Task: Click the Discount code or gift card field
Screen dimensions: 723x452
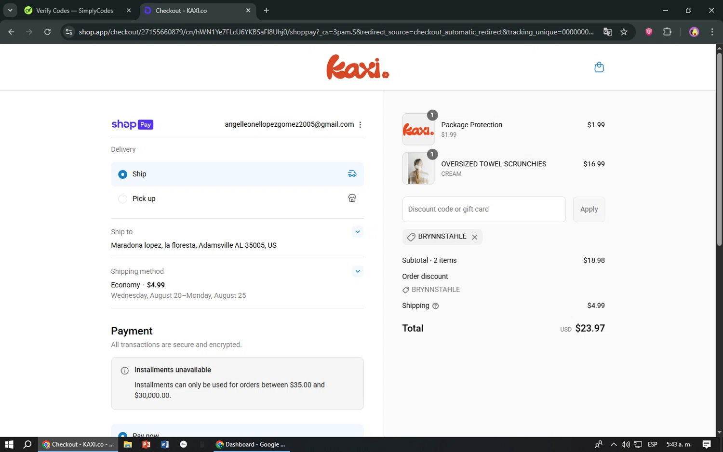Action: [484, 209]
